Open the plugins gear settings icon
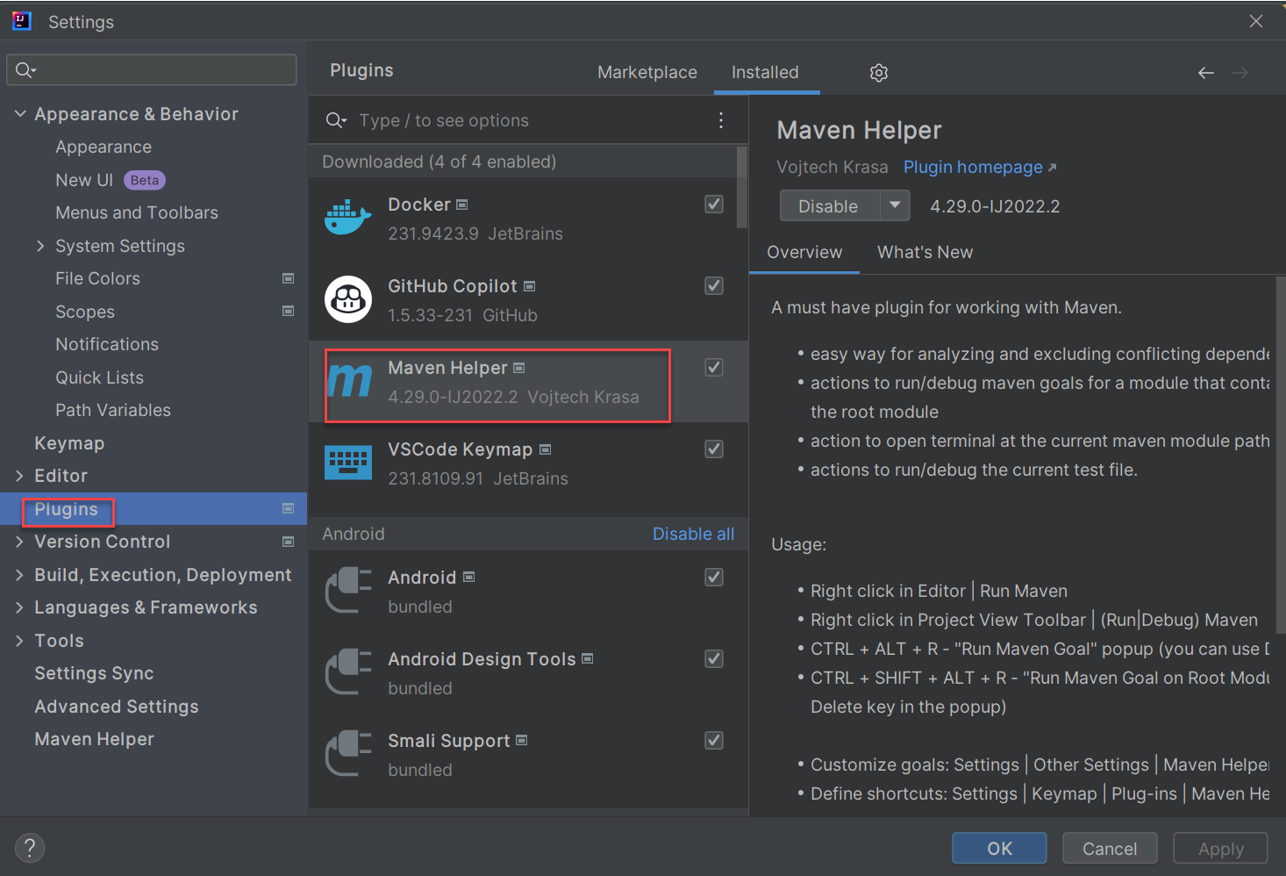This screenshot has width=1286, height=876. 878,73
